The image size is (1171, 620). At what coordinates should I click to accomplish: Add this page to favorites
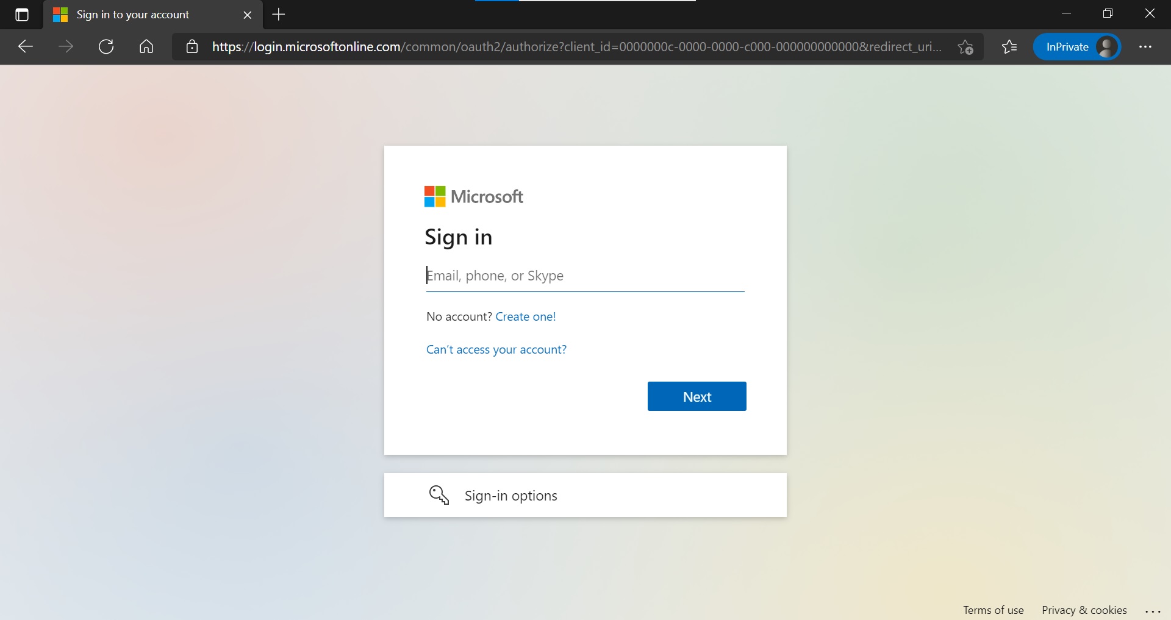click(966, 47)
